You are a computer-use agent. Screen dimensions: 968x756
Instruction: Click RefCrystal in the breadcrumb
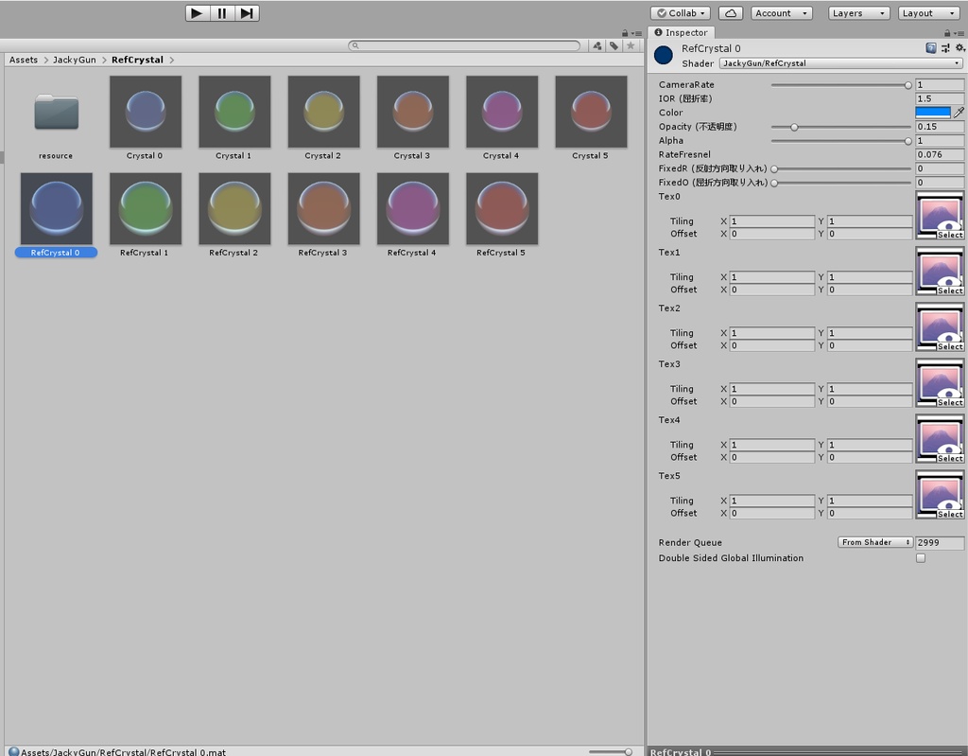pos(138,60)
